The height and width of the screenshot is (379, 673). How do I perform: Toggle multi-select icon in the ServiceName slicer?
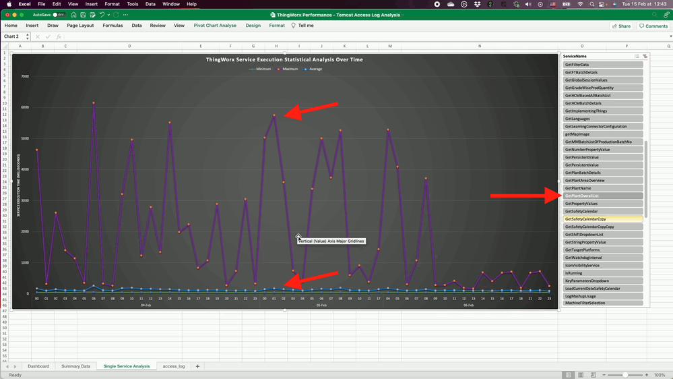(x=637, y=56)
